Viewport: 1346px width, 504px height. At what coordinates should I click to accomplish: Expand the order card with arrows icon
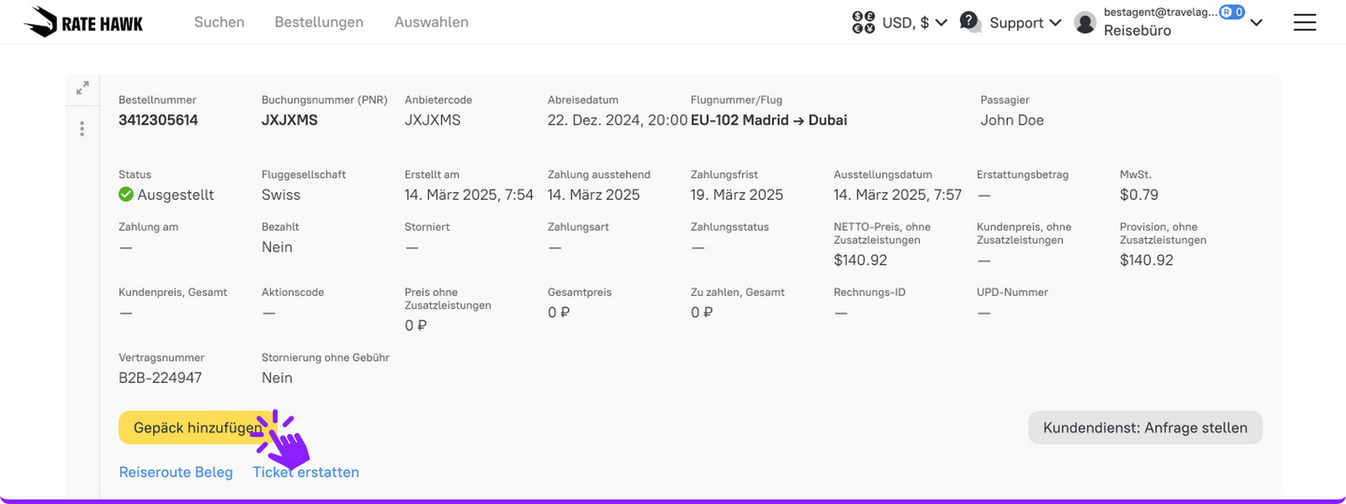pos(82,88)
